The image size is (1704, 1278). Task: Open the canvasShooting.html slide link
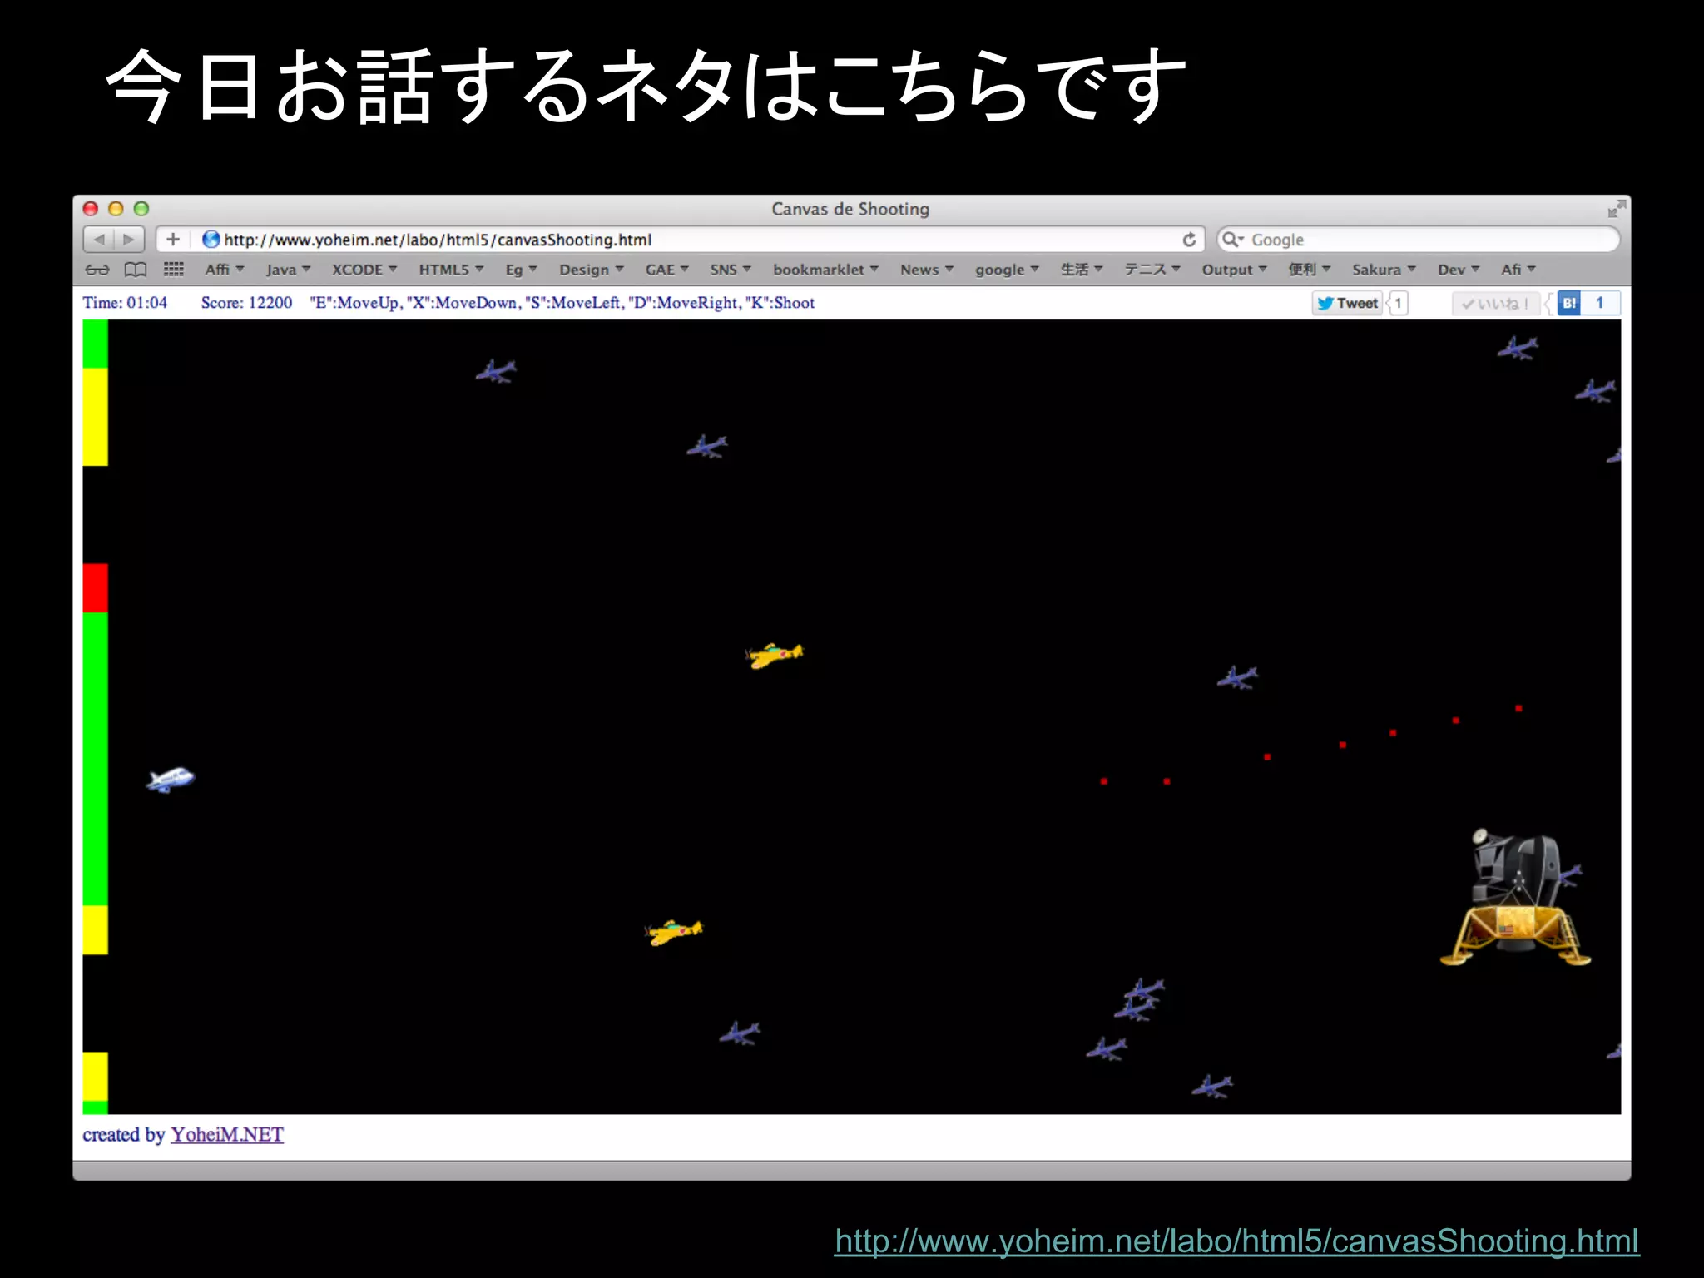pos(1237,1241)
